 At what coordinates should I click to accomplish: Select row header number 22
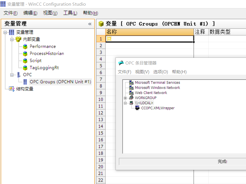(x=101, y=180)
